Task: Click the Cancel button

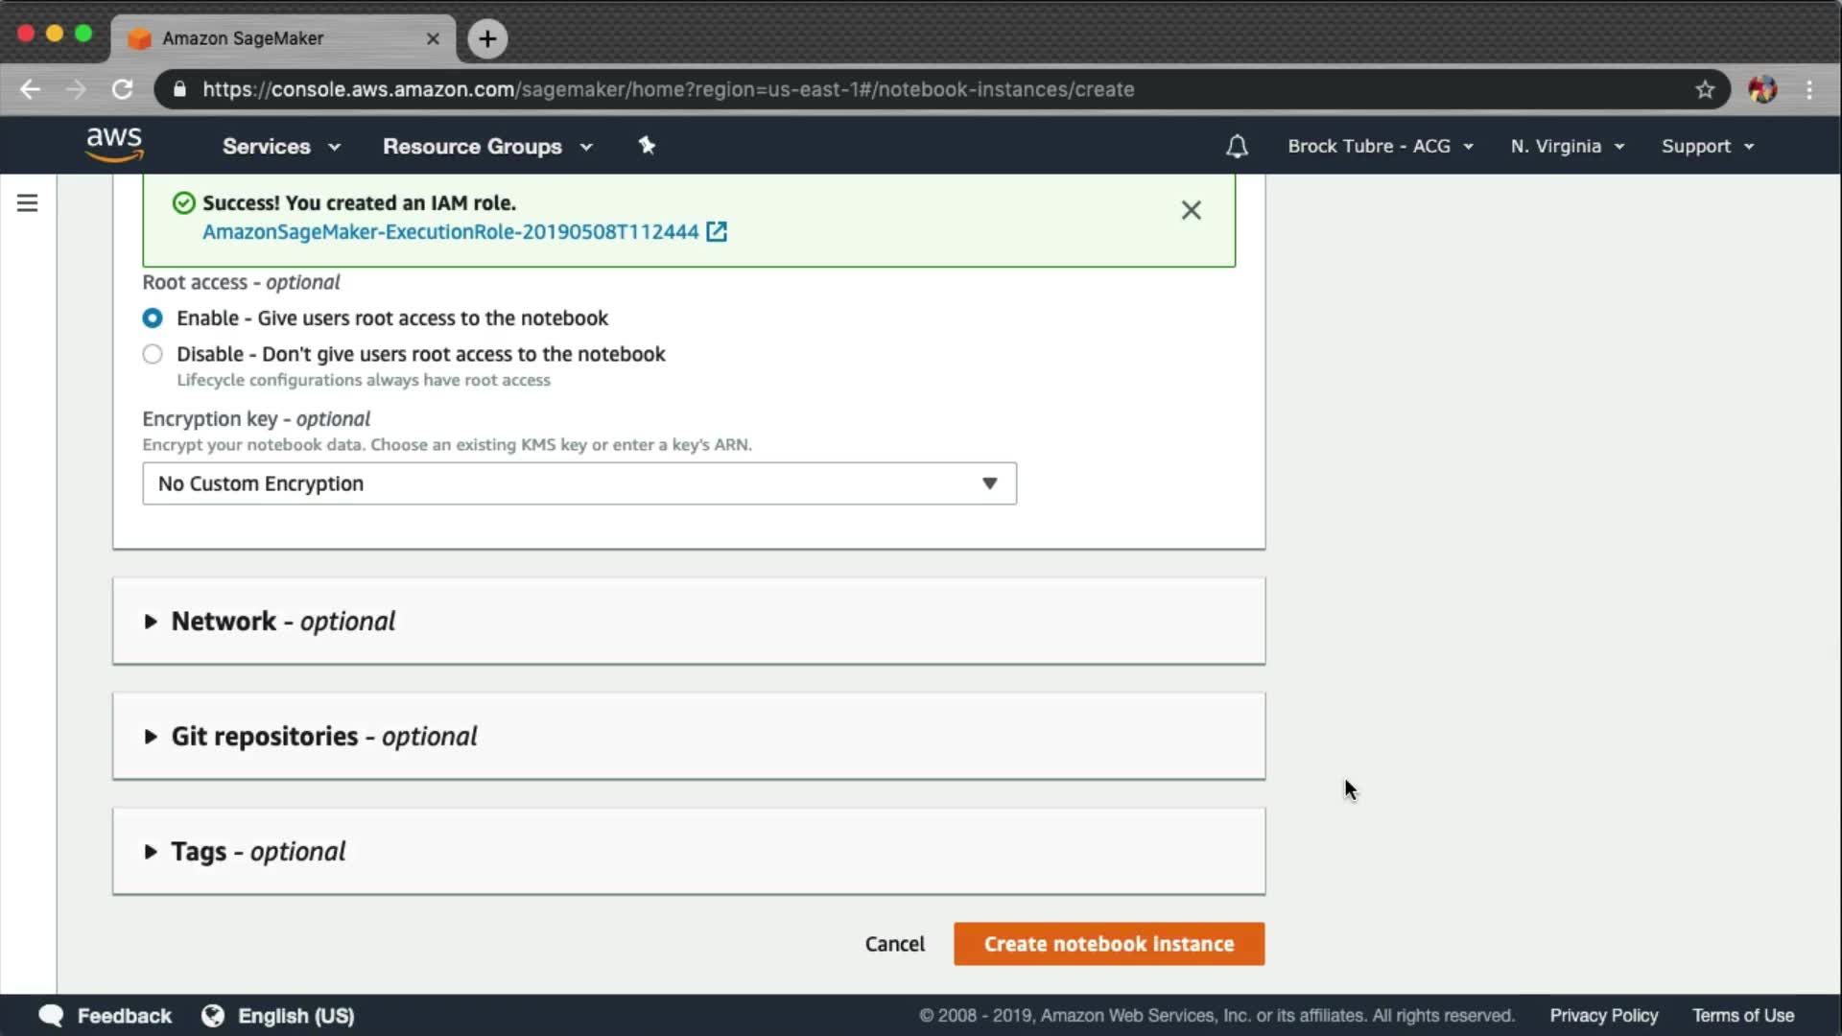Action: click(x=894, y=944)
